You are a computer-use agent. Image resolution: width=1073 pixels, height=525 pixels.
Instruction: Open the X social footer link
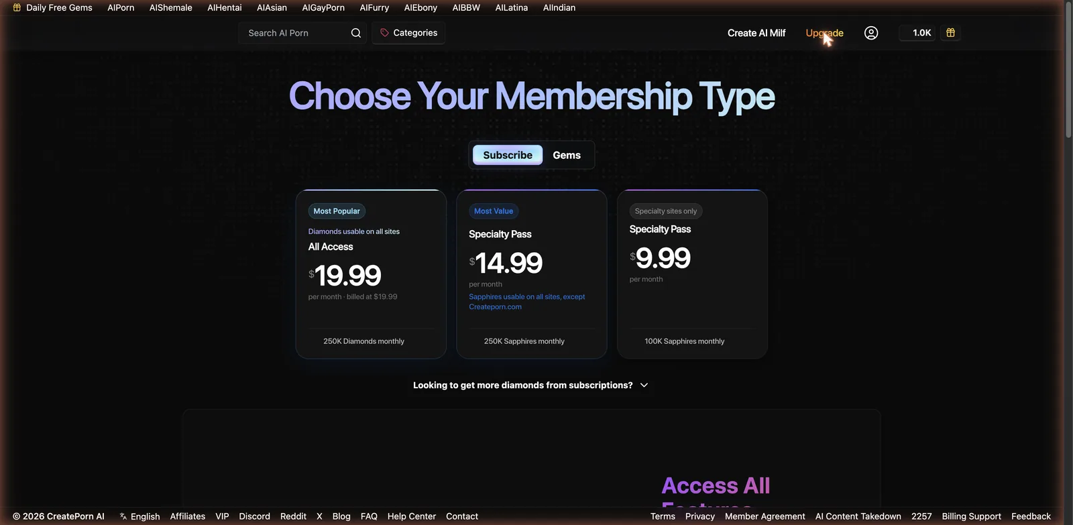319,516
